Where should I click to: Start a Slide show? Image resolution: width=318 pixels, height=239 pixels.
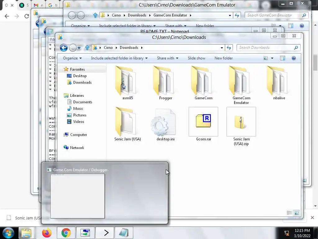196,58
